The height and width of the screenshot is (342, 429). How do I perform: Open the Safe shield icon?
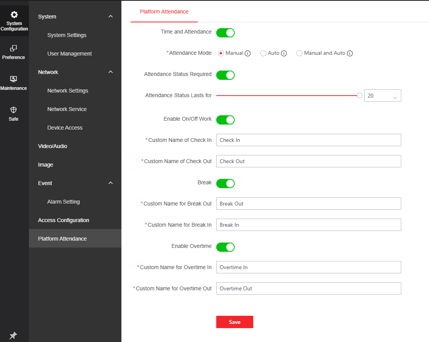click(13, 110)
